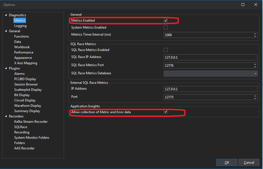This screenshot has height=169, width=263.
Task: Uncheck Allow collection of Metric and Error data
Action: pos(166,112)
